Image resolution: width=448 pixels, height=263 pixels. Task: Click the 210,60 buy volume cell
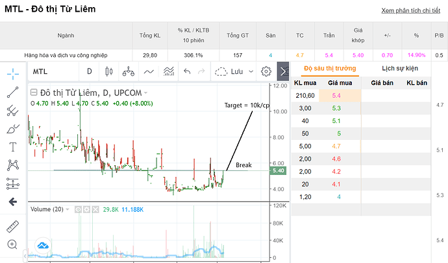305,95
